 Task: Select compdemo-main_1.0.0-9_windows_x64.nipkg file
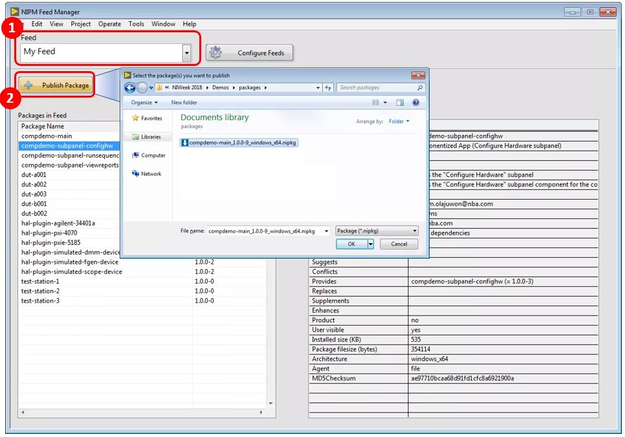pos(239,143)
